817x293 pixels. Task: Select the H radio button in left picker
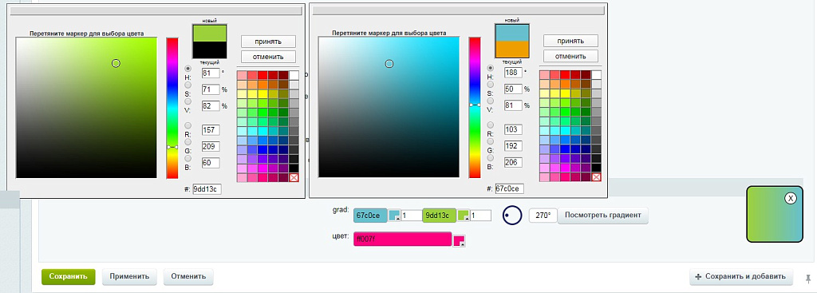click(x=188, y=69)
